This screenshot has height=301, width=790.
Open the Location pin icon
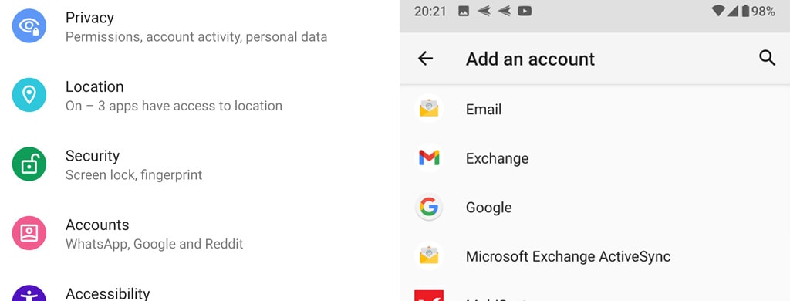pyautogui.click(x=29, y=95)
